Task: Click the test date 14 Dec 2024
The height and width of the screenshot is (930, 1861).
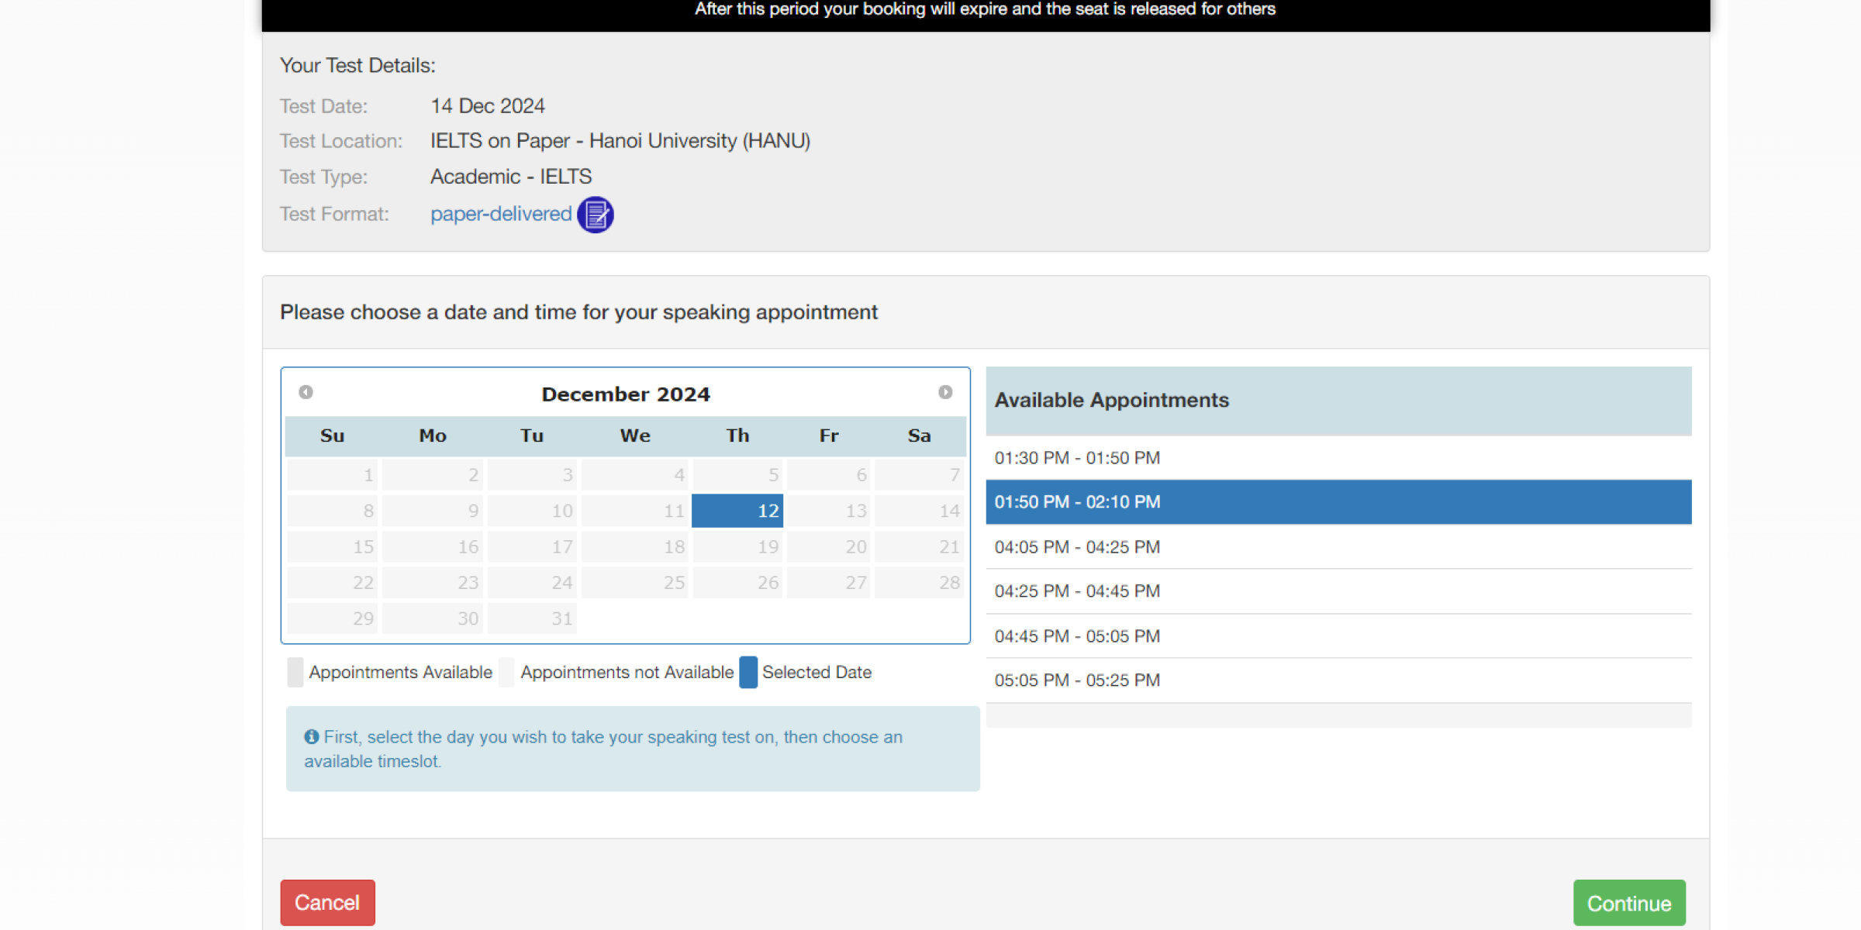Action: (488, 105)
